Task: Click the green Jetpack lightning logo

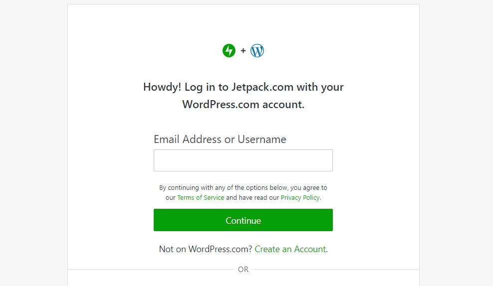Action: 229,50
